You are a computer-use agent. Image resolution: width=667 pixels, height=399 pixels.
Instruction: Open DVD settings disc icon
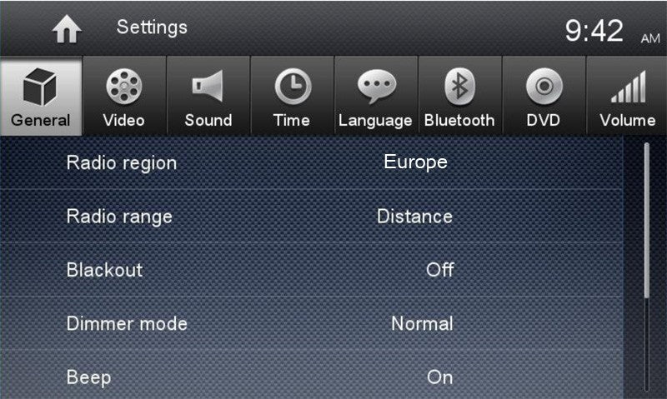[x=543, y=88]
